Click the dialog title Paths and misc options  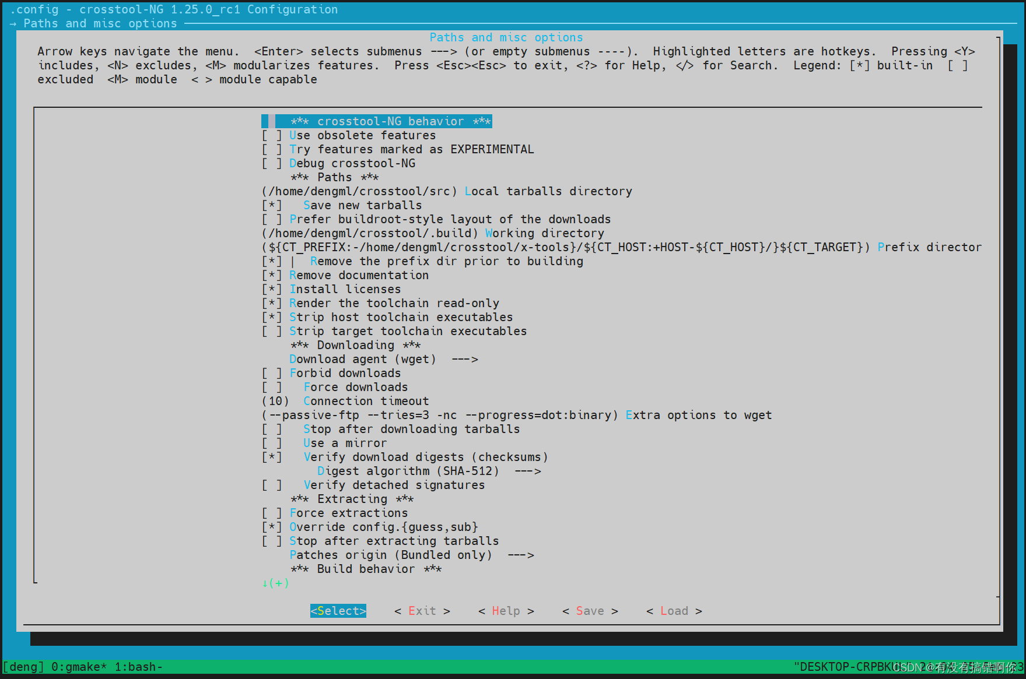click(x=506, y=37)
